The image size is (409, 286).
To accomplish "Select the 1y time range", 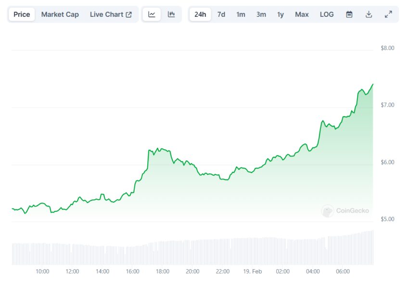I will (281, 14).
